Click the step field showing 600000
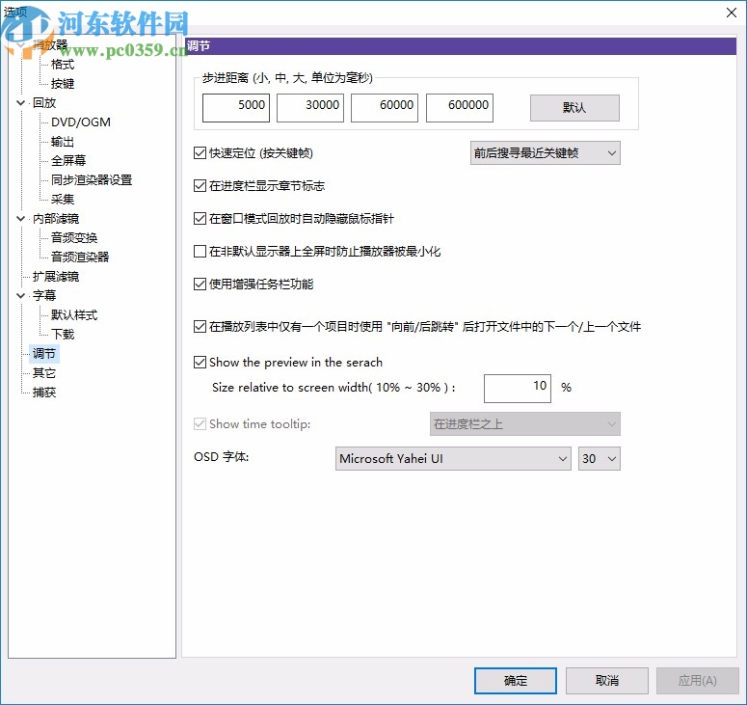Image resolution: width=747 pixels, height=705 pixels. [459, 108]
